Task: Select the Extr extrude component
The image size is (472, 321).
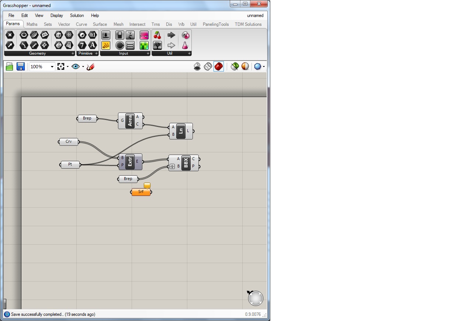Action: pyautogui.click(x=130, y=162)
